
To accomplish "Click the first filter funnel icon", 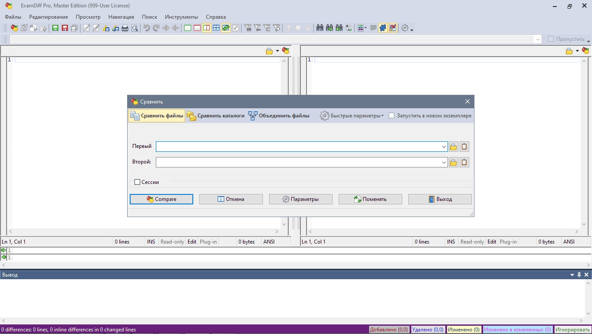I will click(248, 28).
